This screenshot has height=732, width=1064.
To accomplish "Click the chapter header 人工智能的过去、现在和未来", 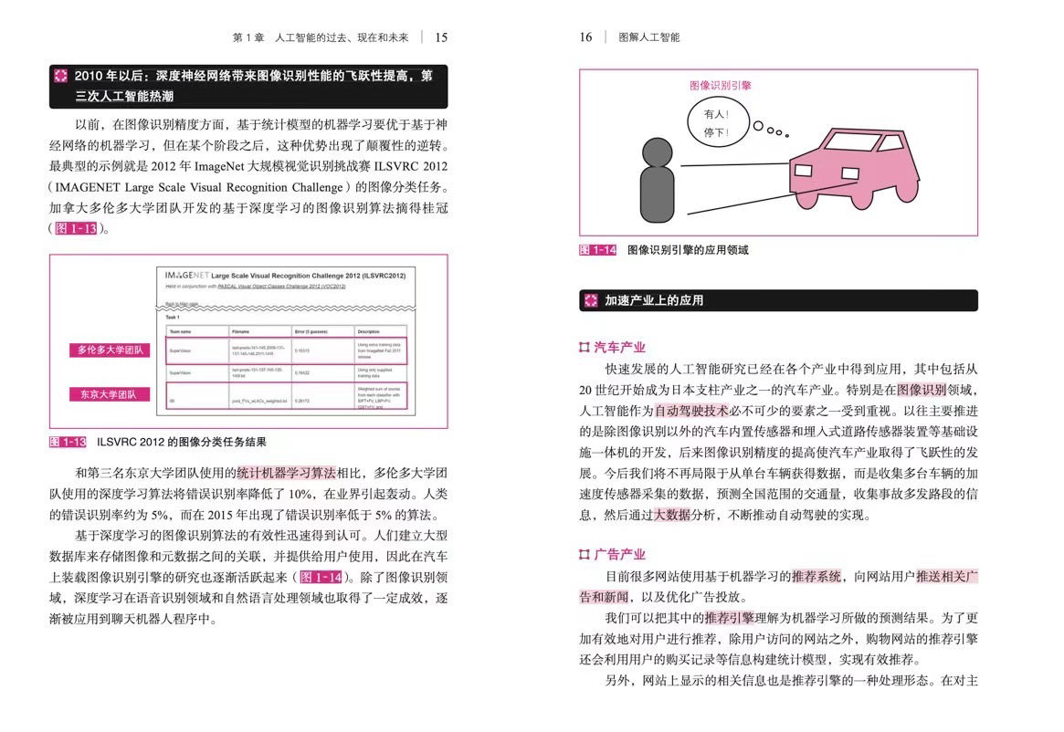I will pos(342,37).
